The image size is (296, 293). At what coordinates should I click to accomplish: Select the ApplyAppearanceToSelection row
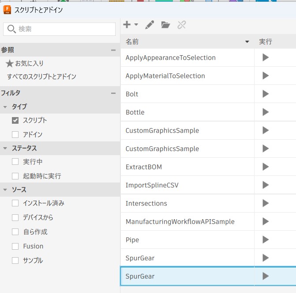pyautogui.click(x=187, y=57)
